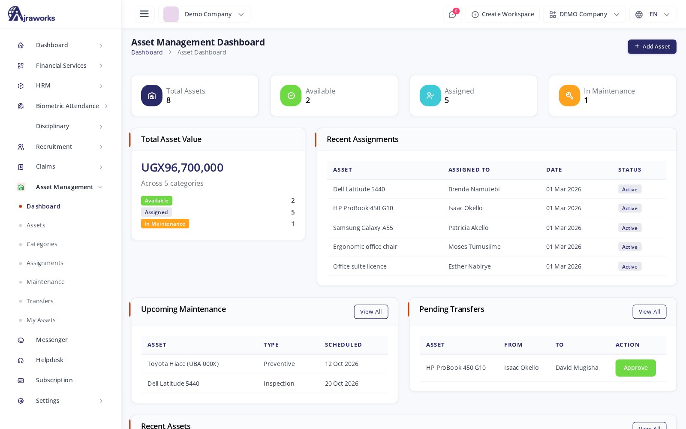This screenshot has height=429, width=686.
Task: Click the Toyota Hiace (UBA 000X) row
Action: (x=265, y=364)
